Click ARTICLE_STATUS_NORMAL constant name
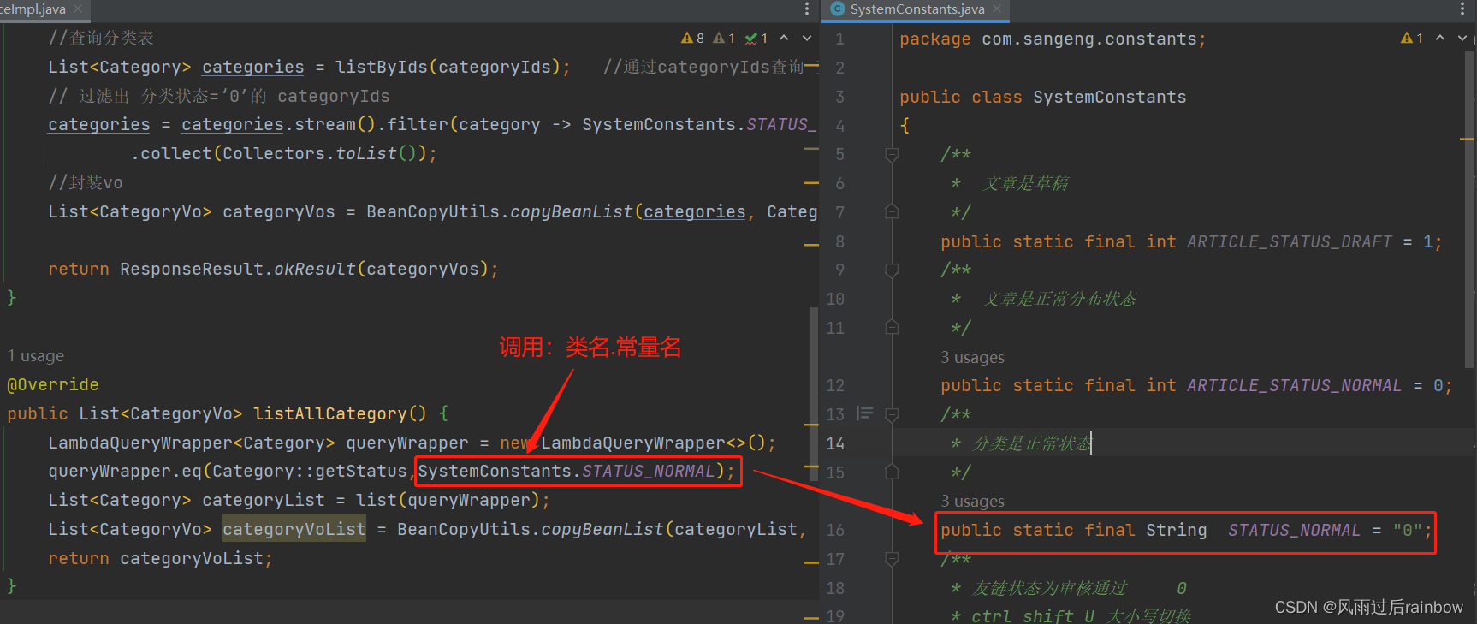Viewport: 1477px width, 624px height. point(1294,385)
